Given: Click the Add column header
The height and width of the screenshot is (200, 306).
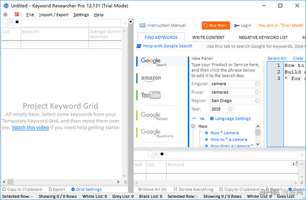Looking at the screenshot, I should pyautogui.click(x=140, y=167).
